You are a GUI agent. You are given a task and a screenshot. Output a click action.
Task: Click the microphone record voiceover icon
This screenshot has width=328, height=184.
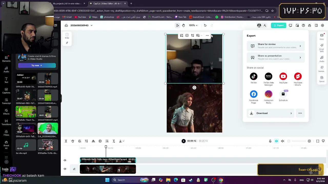(x=270, y=141)
